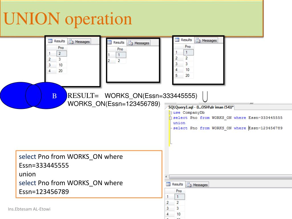
Task: Click Messages tab in the left screenshot box
Action: pos(80,42)
